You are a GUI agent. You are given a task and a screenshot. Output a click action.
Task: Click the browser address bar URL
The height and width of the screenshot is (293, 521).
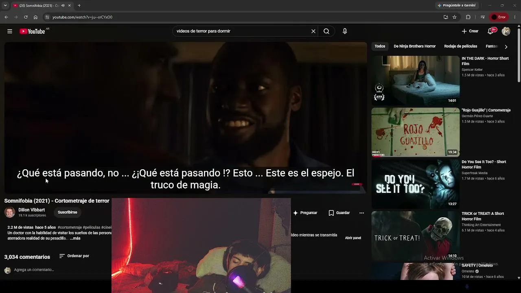click(82, 17)
